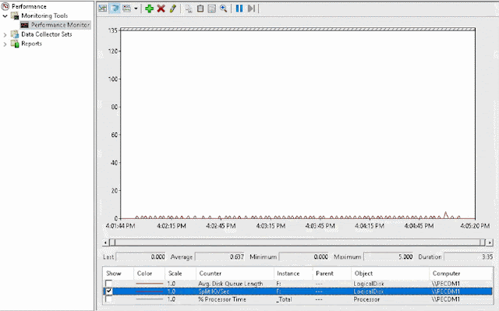Click the Zoom magnifier icon
Image resolution: width=499 pixels, height=311 pixels.
point(224,9)
